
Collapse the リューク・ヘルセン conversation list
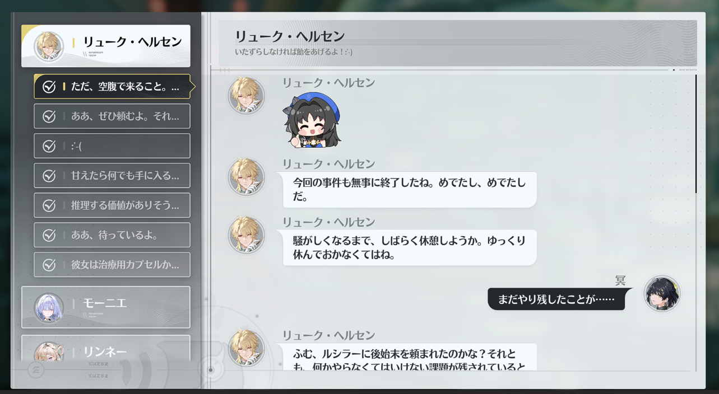(x=106, y=46)
